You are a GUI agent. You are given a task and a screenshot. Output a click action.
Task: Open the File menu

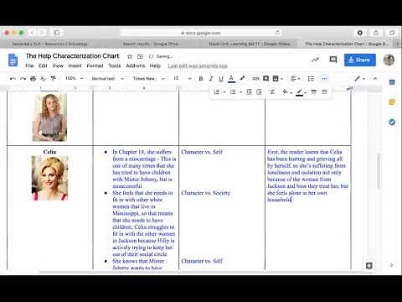point(29,65)
